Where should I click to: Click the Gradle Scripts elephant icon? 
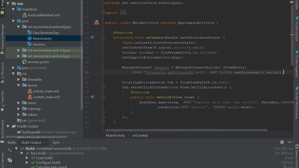pyautogui.click(x=14, y=126)
